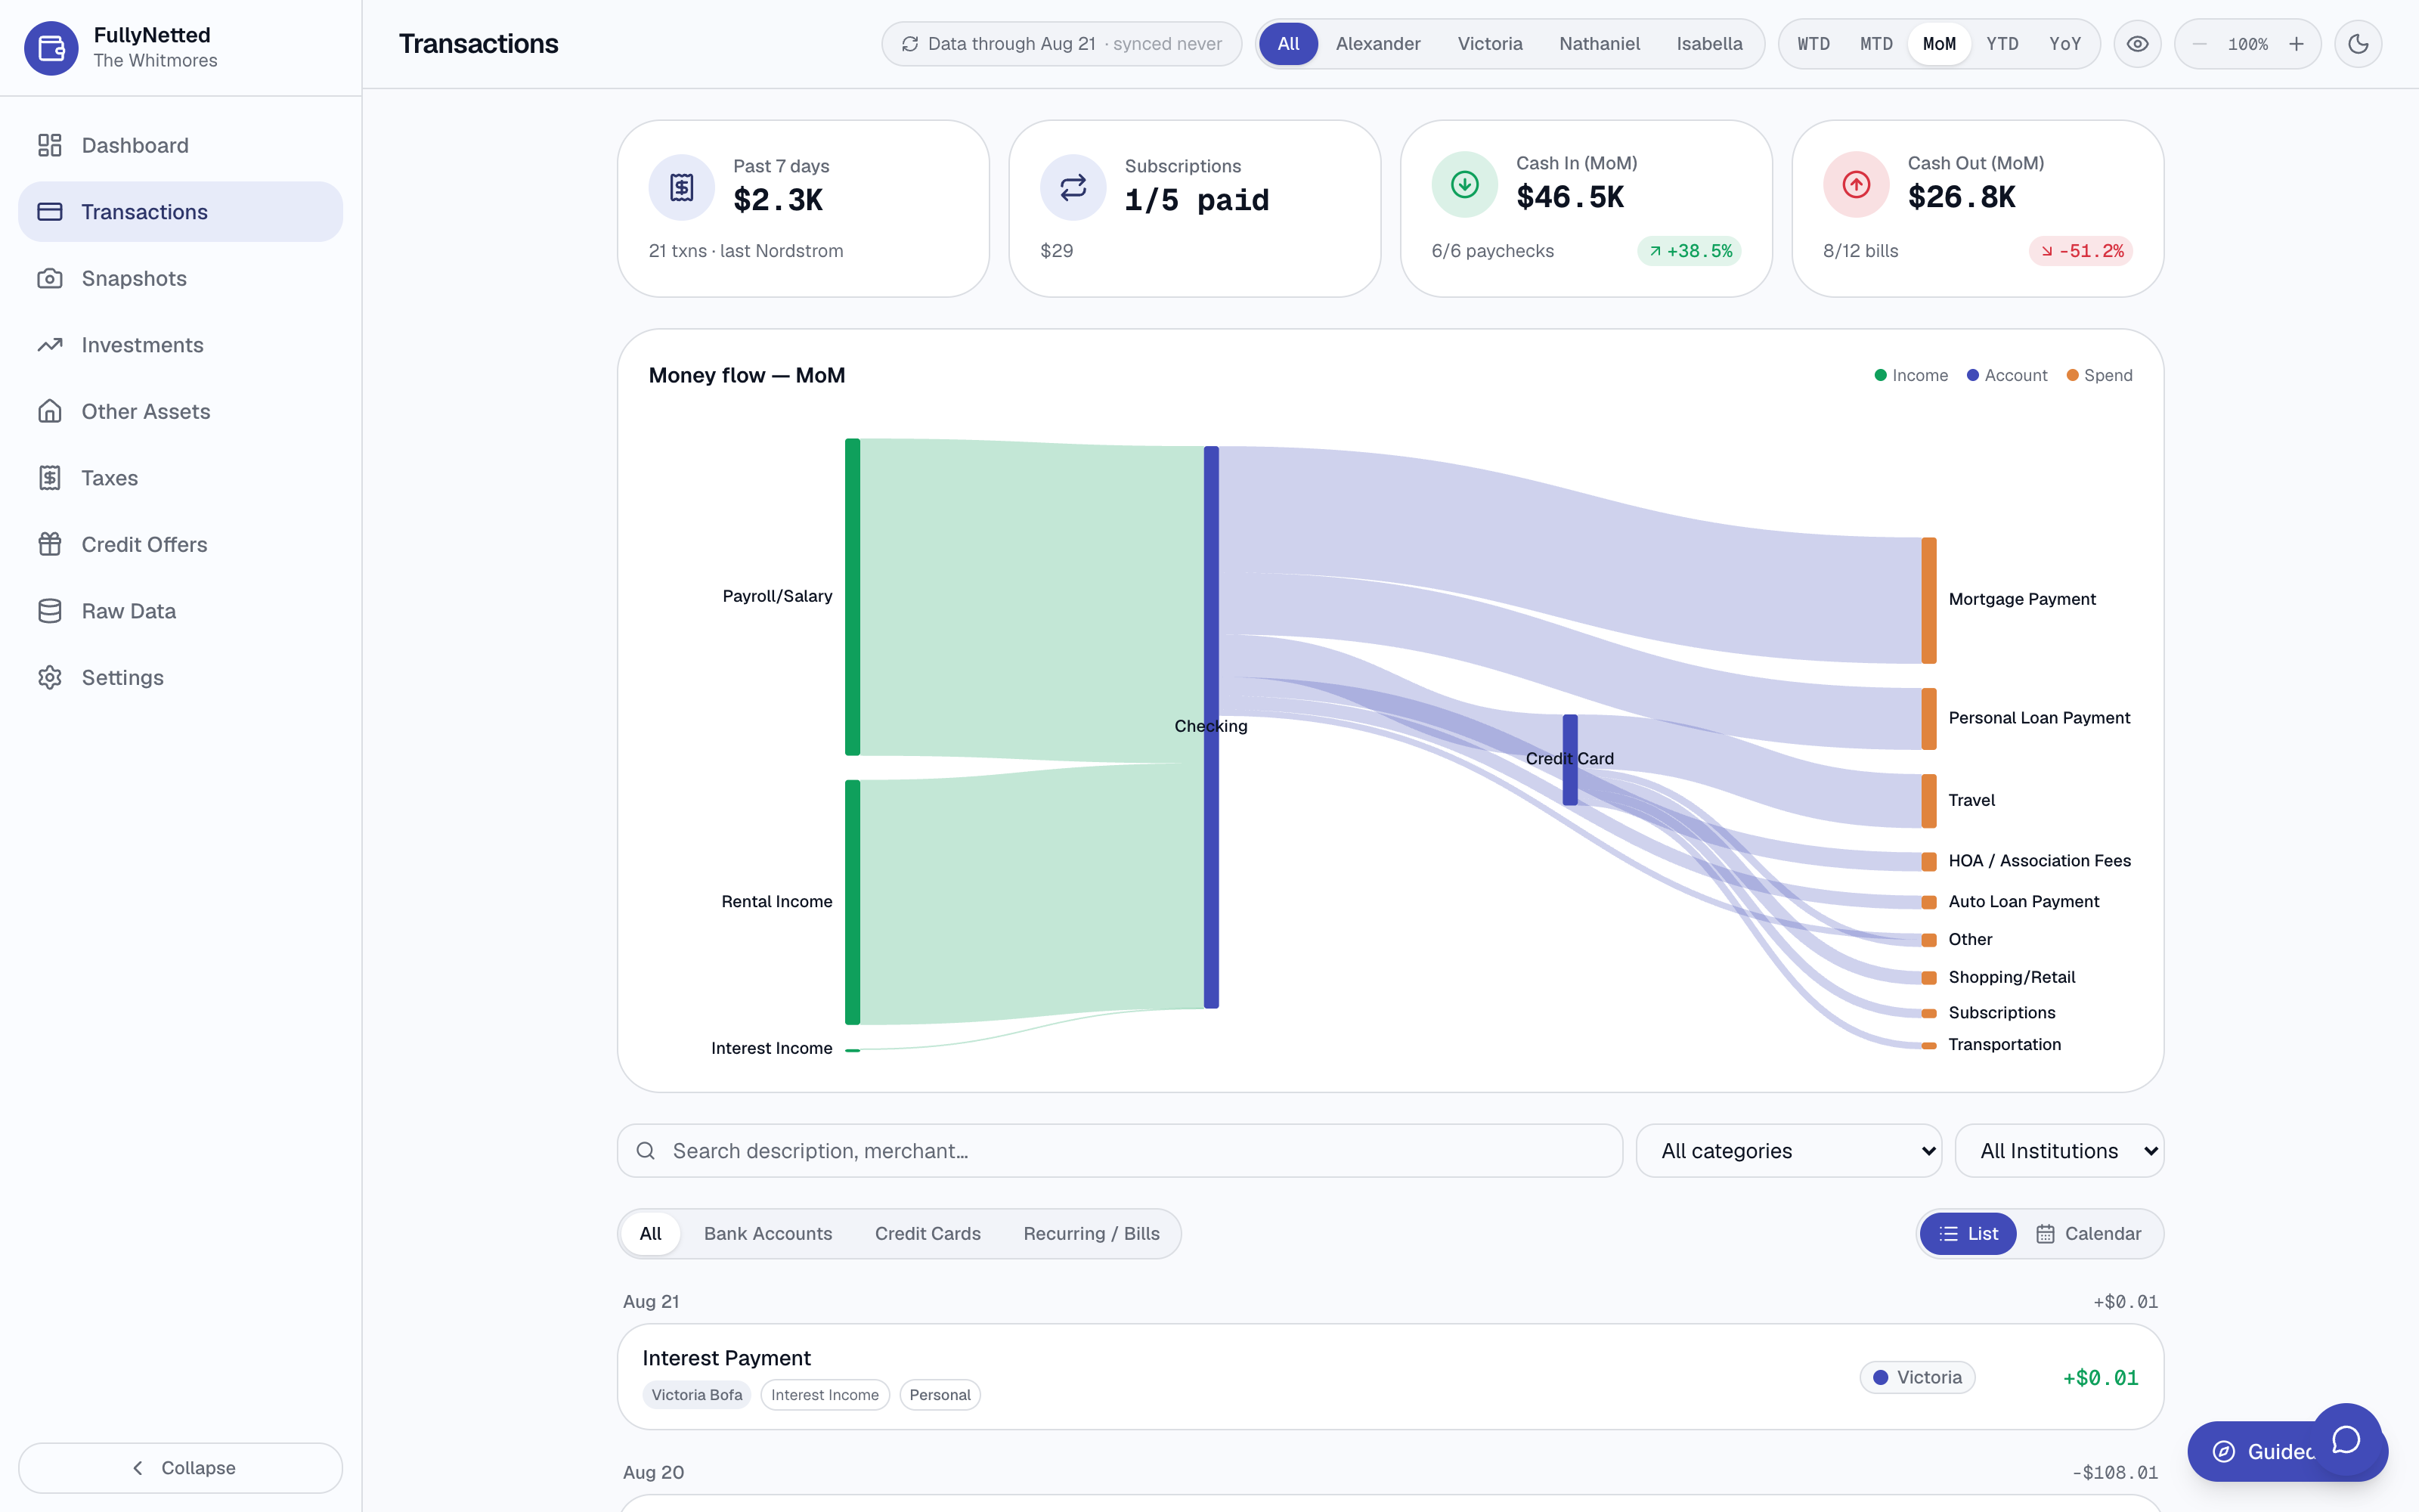2419x1512 pixels.
Task: Open Raw Data database item
Action: [x=180, y=611]
